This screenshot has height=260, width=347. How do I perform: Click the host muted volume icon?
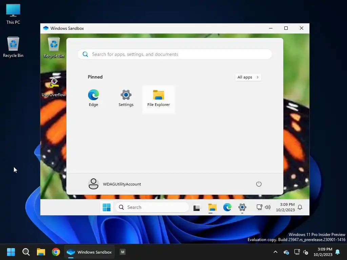point(306,252)
